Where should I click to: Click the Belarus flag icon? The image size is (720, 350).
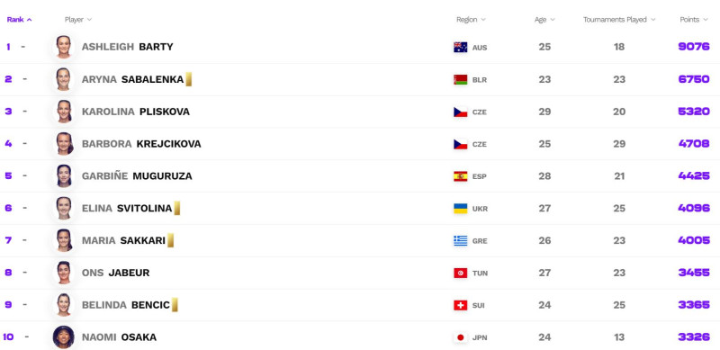pyautogui.click(x=460, y=79)
